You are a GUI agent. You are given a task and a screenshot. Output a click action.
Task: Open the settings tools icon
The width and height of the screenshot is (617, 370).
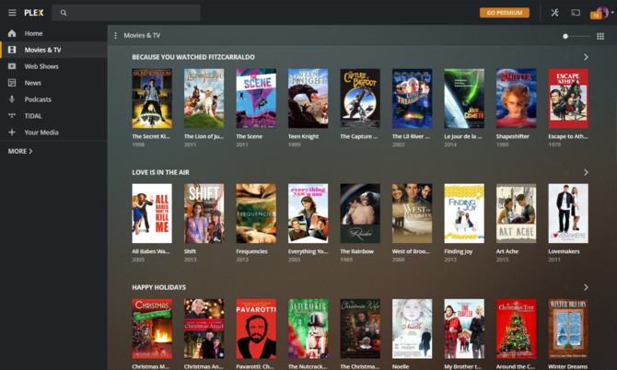pos(554,13)
